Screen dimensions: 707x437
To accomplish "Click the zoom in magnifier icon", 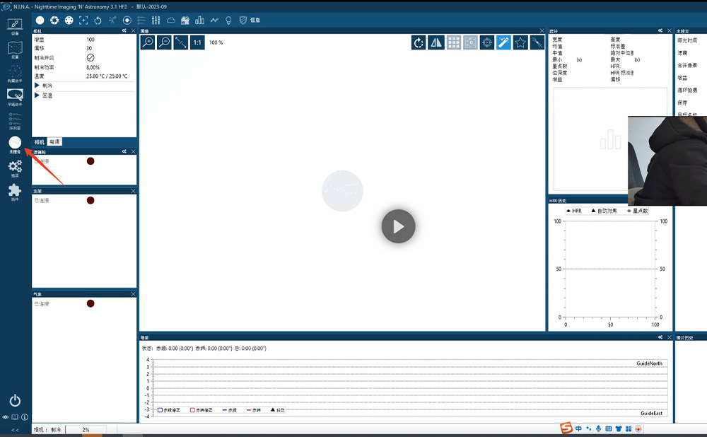I will pos(148,42).
